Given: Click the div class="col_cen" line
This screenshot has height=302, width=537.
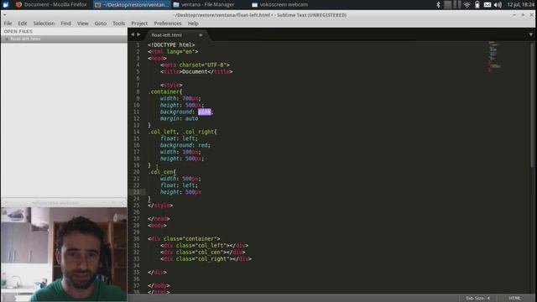Looking at the screenshot, I should coord(203,252).
